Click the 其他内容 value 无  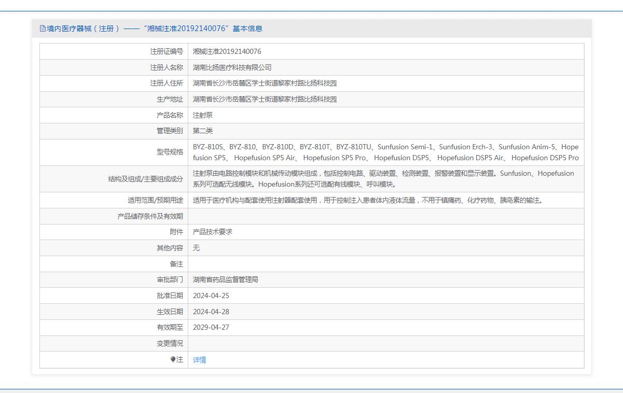(196, 248)
